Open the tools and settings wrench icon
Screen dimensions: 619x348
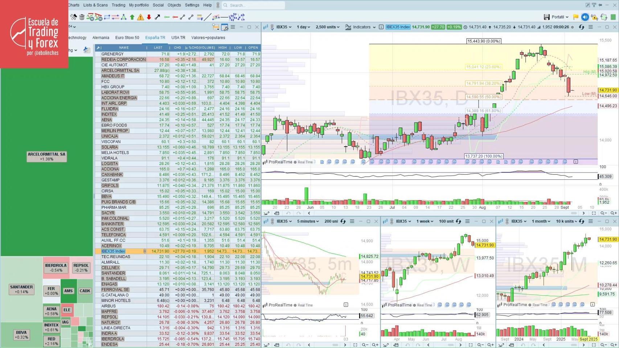pos(74,17)
